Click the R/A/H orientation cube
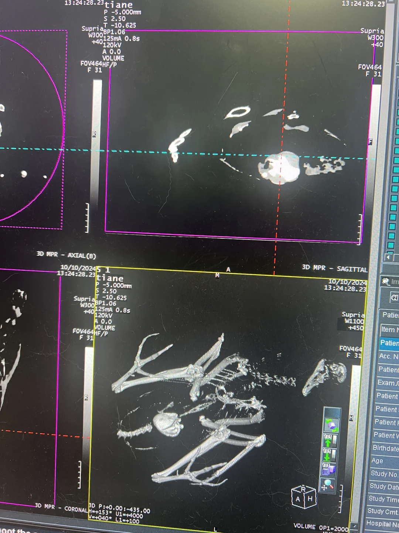This screenshot has height=533, width=399. click(304, 497)
